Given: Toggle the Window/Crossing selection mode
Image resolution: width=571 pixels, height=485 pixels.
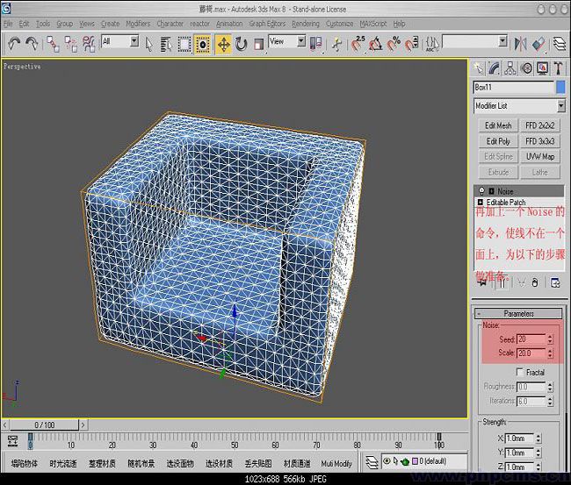Looking at the screenshot, I should click(202, 45).
